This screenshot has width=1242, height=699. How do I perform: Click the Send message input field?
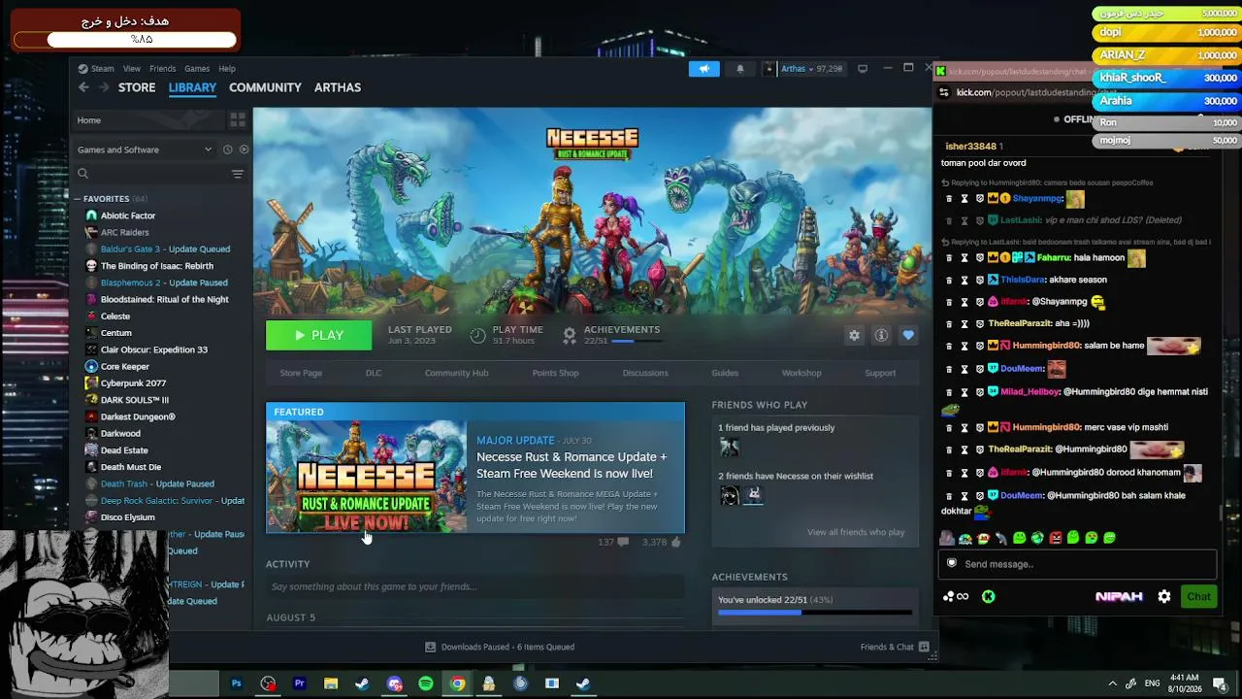click(1077, 564)
